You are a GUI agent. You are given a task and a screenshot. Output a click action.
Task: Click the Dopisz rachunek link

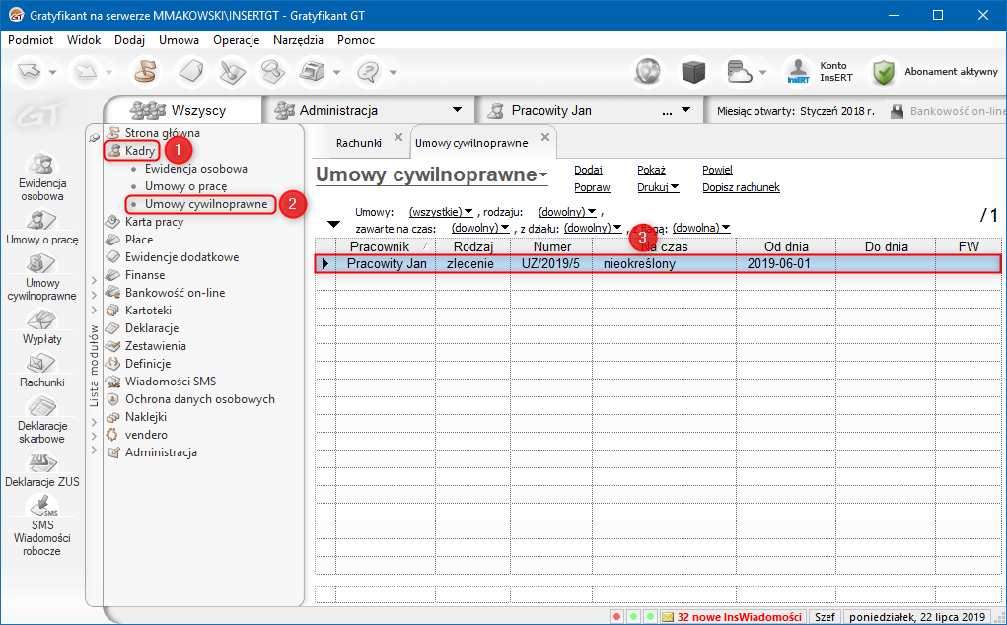741,187
